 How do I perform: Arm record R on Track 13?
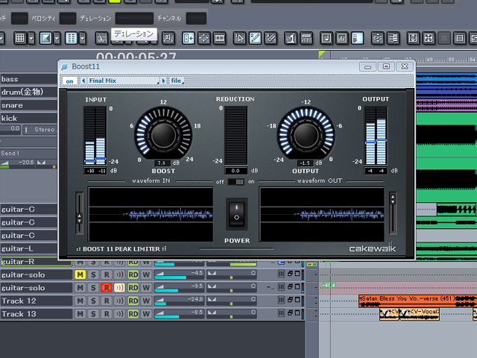(107, 314)
